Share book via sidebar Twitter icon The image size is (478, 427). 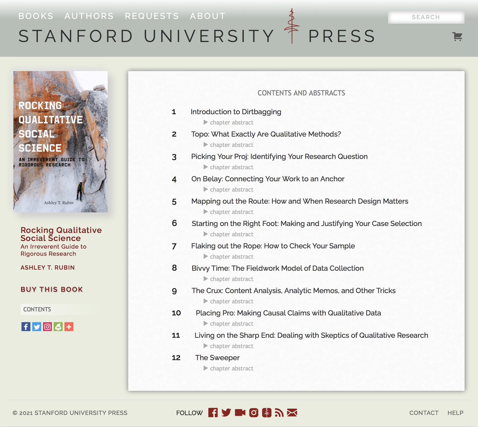coord(37,327)
